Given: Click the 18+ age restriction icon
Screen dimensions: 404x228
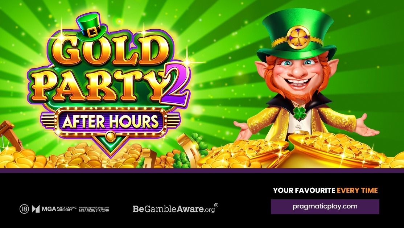Looking at the screenshot, I should tap(24, 209).
